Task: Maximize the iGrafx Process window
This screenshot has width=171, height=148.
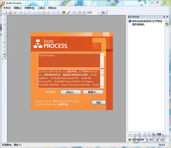Action: [158, 2]
